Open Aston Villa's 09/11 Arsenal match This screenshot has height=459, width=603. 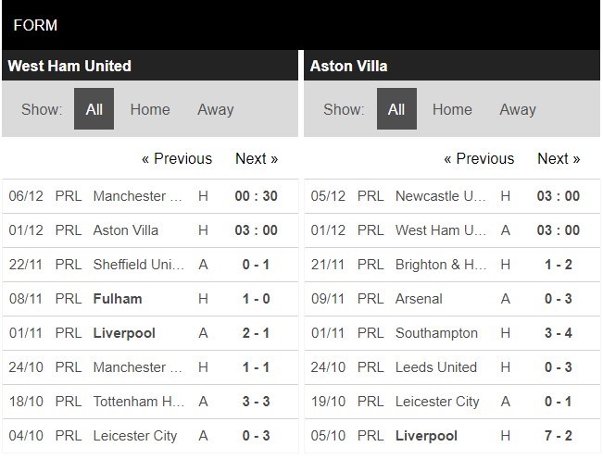[419, 299]
